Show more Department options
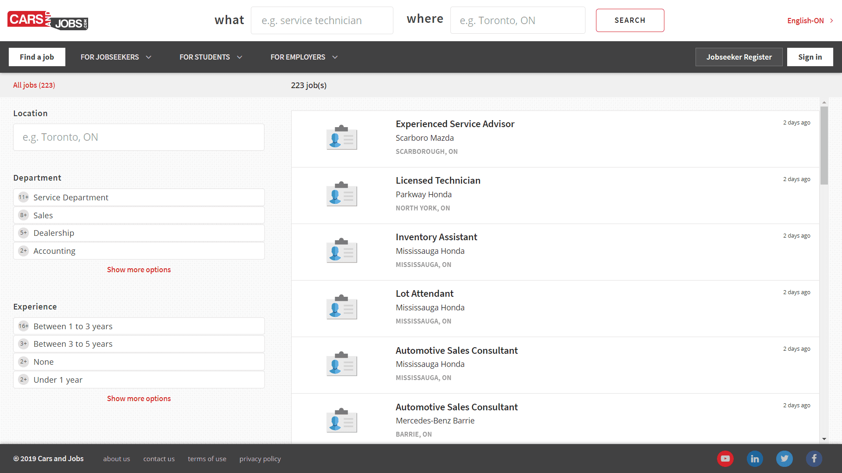The width and height of the screenshot is (842, 473). [139, 270]
